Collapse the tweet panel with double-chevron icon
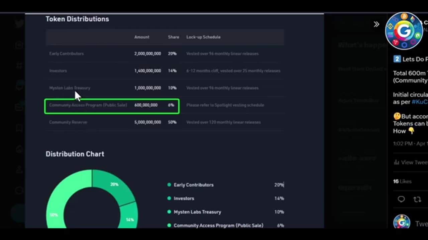This screenshot has width=428, height=240. click(x=377, y=24)
